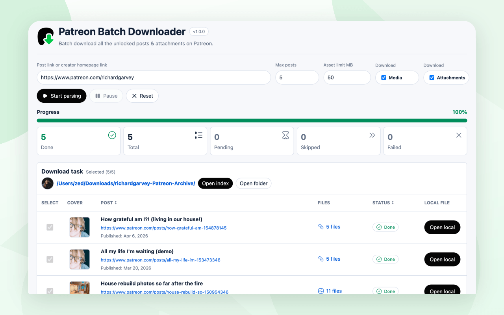The image size is (504, 315).
Task: Click the v1.0.0 version badge
Action: (x=199, y=31)
